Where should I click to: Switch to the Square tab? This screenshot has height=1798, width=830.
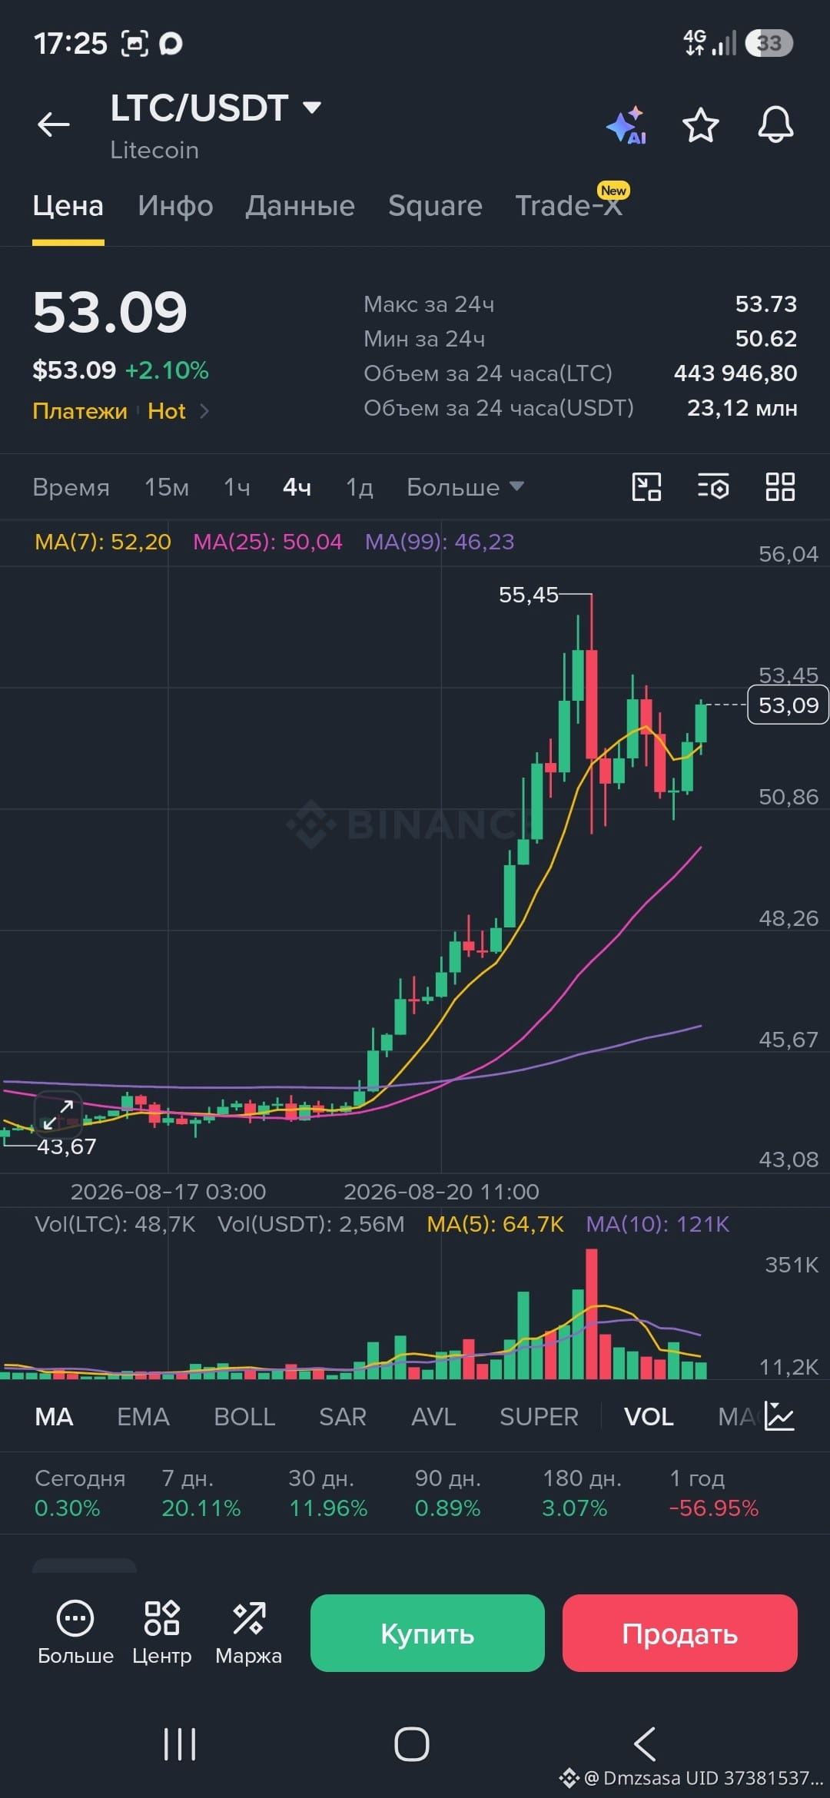[435, 206]
